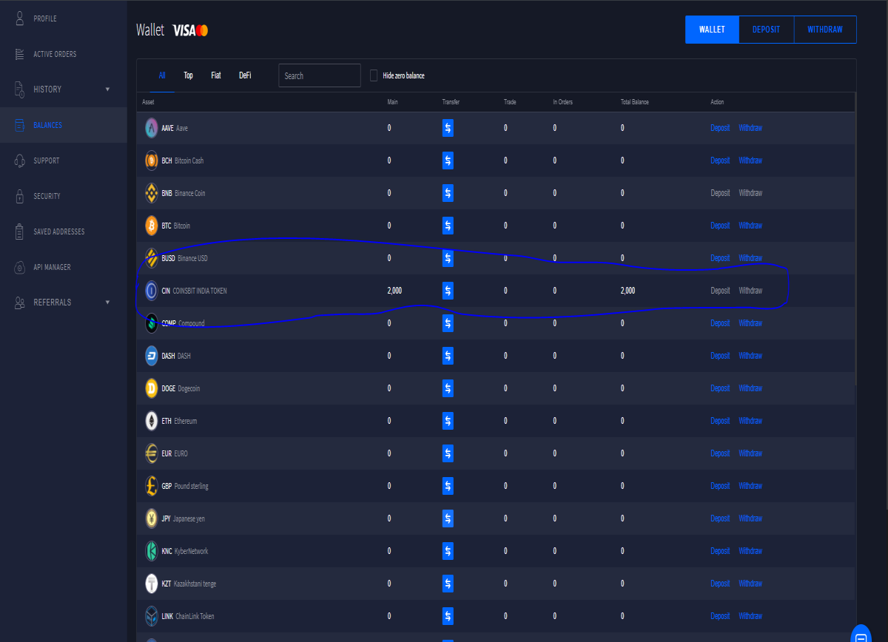Click the transfer icon in ETH row
Image resolution: width=888 pixels, height=642 pixels.
pyautogui.click(x=448, y=421)
